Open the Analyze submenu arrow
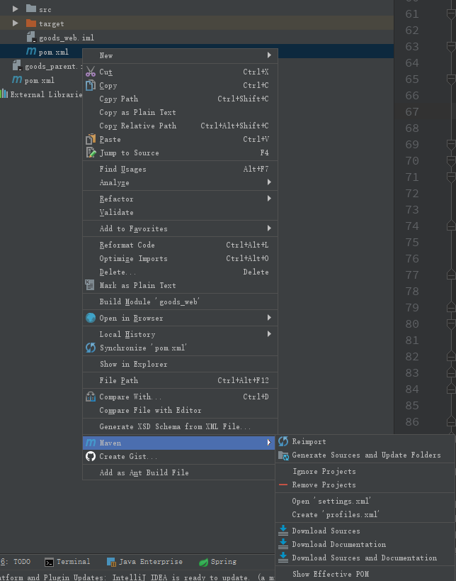 click(269, 182)
